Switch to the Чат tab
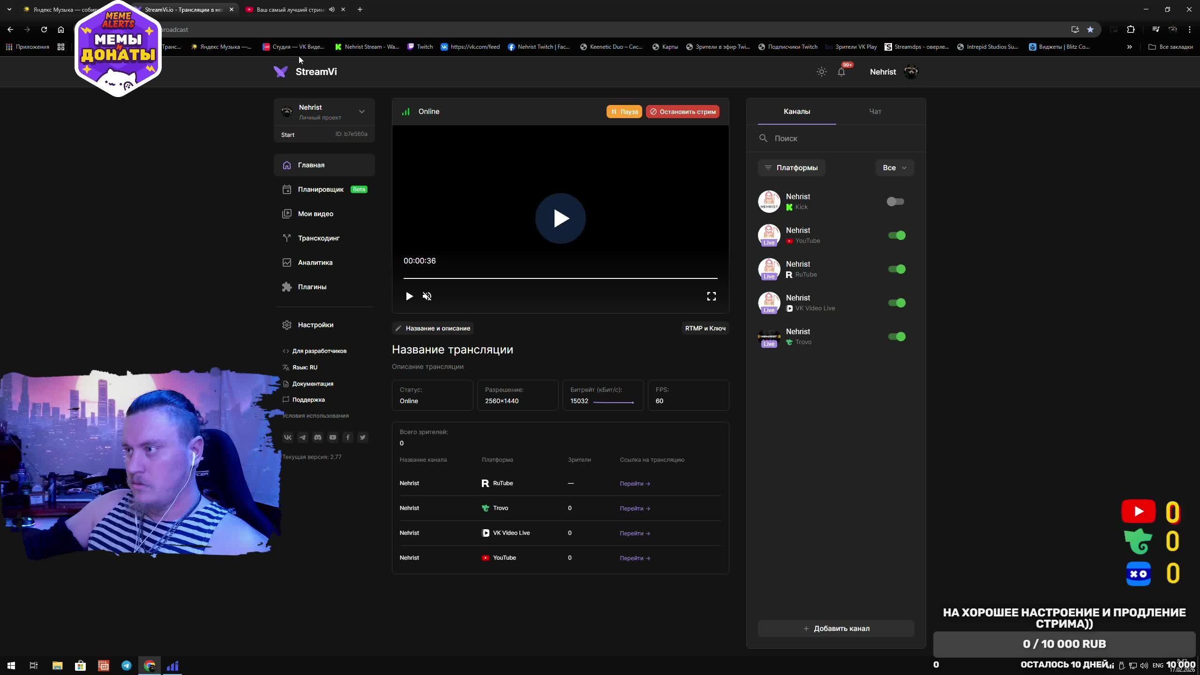 point(875,112)
